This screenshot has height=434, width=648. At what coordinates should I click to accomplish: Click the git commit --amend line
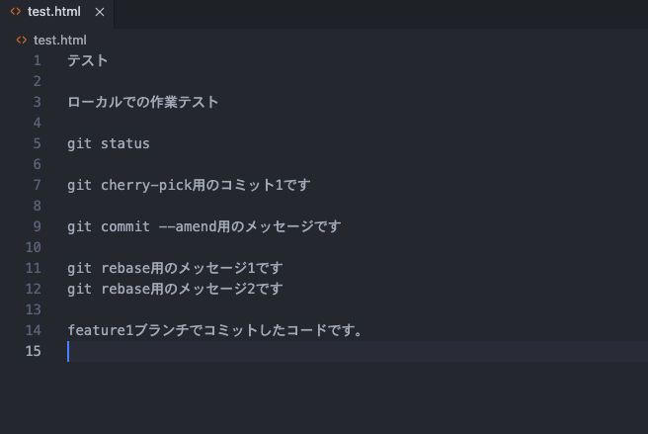pos(204,226)
